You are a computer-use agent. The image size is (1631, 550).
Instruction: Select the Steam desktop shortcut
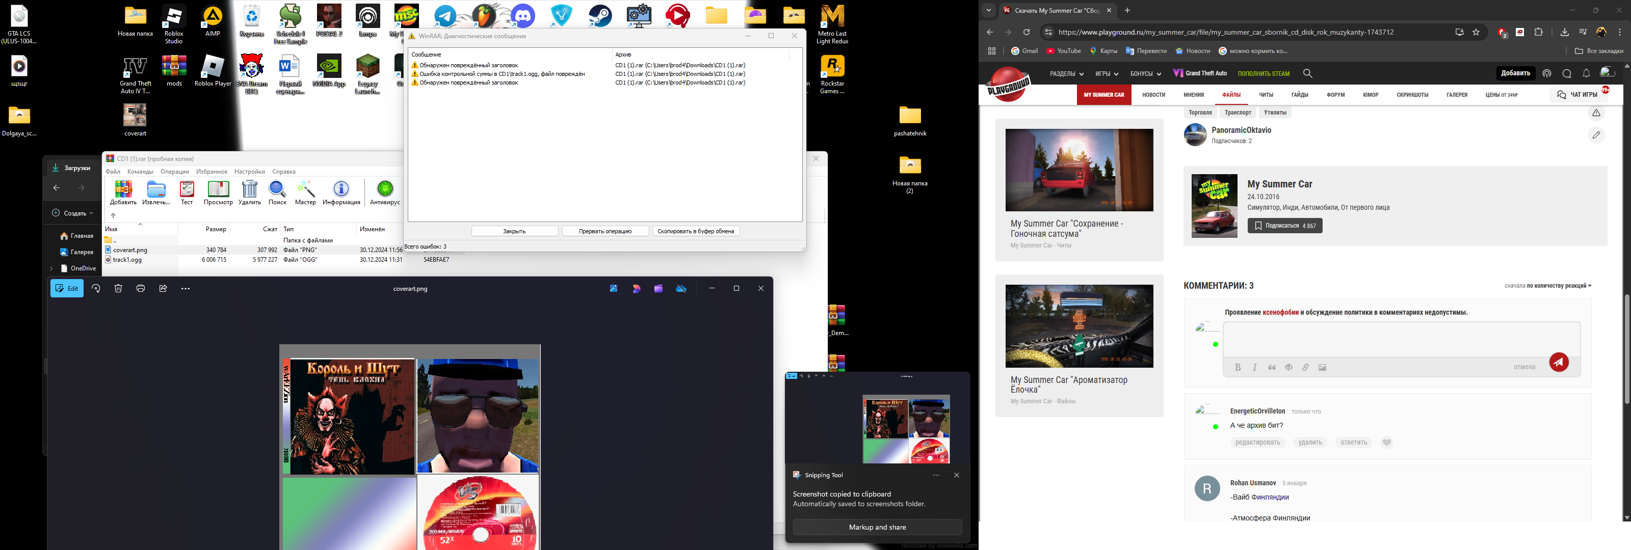600,16
